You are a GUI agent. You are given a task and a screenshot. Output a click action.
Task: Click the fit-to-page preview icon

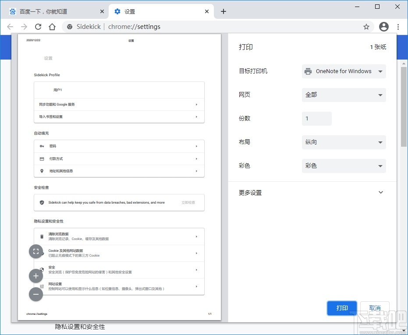[x=36, y=251]
